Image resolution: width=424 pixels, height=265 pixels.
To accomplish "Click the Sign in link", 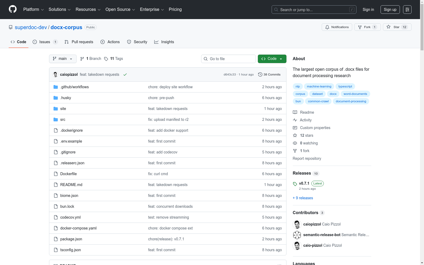I will pyautogui.click(x=368, y=10).
